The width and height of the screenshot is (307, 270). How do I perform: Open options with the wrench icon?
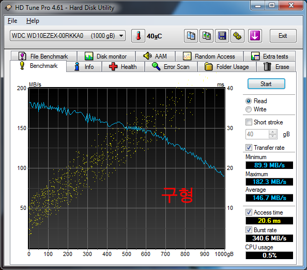pos(237,36)
